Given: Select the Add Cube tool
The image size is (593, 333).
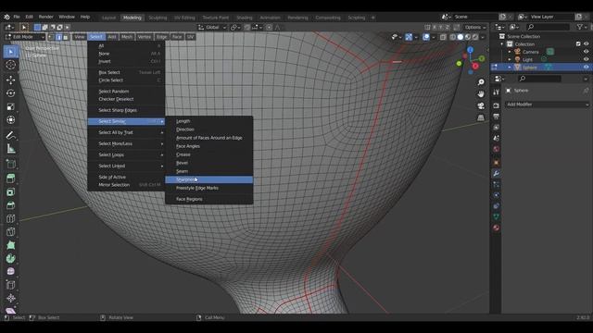Looking at the screenshot, I should click(x=10, y=164).
